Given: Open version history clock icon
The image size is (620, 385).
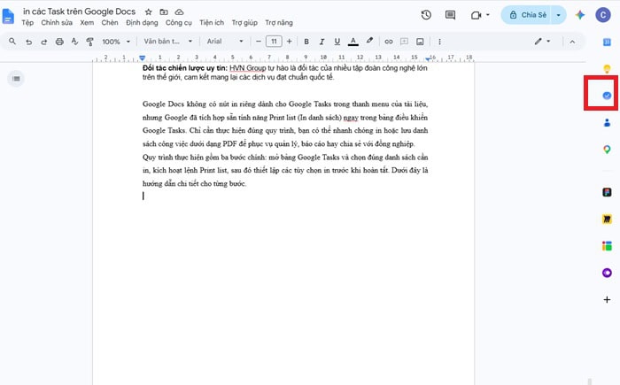Looking at the screenshot, I should tap(426, 15).
